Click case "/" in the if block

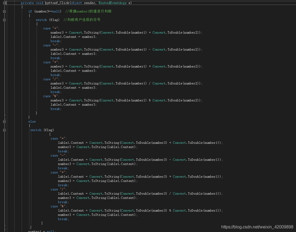coord(51,79)
